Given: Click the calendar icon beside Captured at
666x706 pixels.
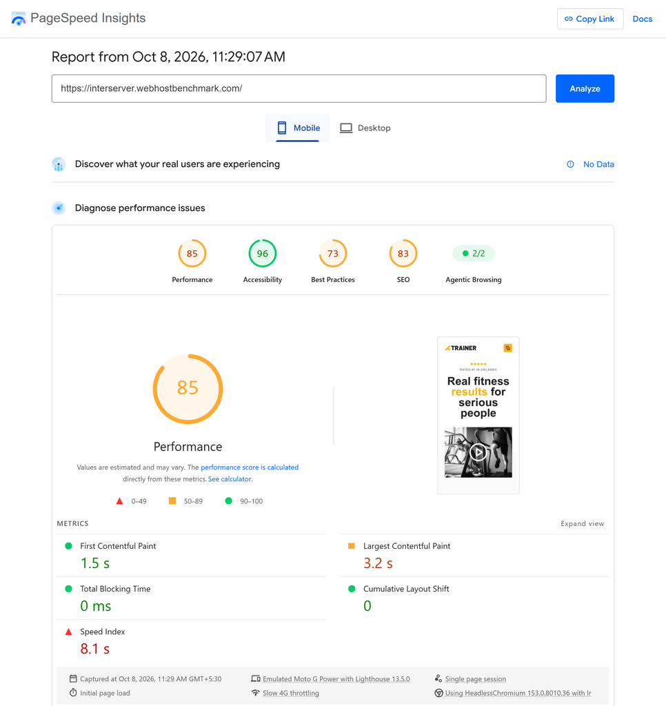Looking at the screenshot, I should point(73,678).
